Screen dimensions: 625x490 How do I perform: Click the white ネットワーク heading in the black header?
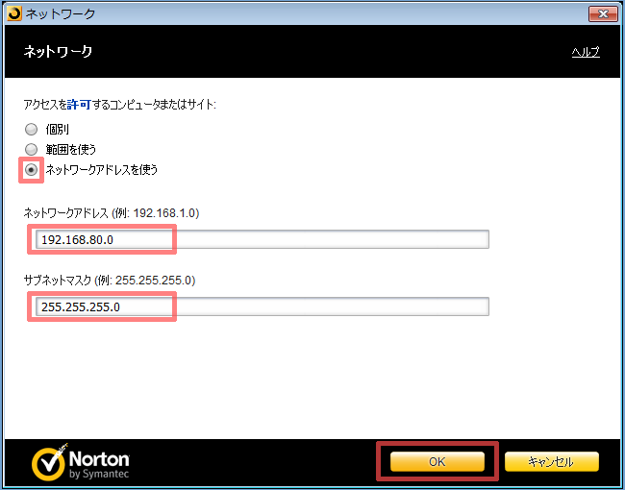tap(58, 52)
